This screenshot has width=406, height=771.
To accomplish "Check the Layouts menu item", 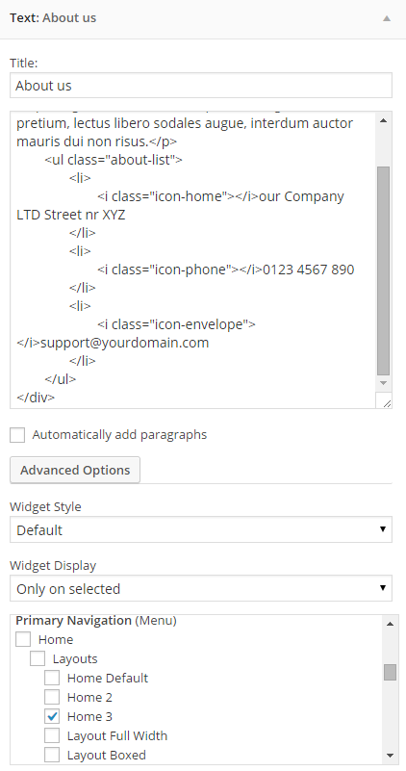I will (38, 659).
